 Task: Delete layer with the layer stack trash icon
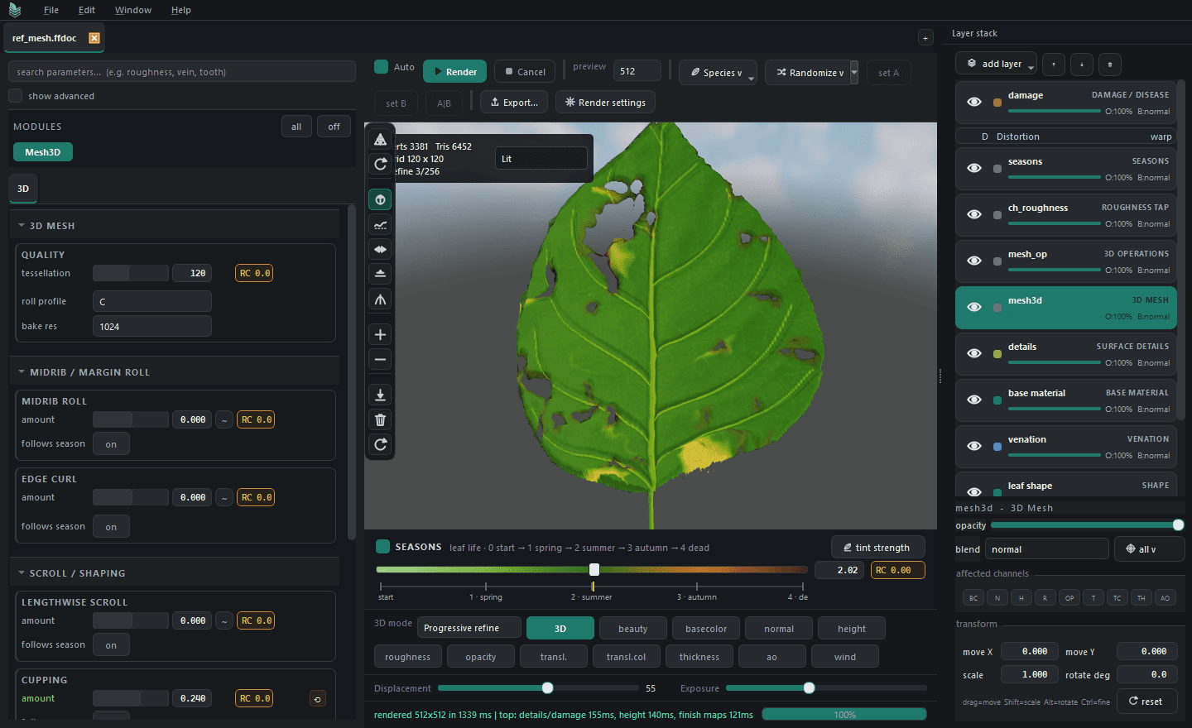(1110, 64)
